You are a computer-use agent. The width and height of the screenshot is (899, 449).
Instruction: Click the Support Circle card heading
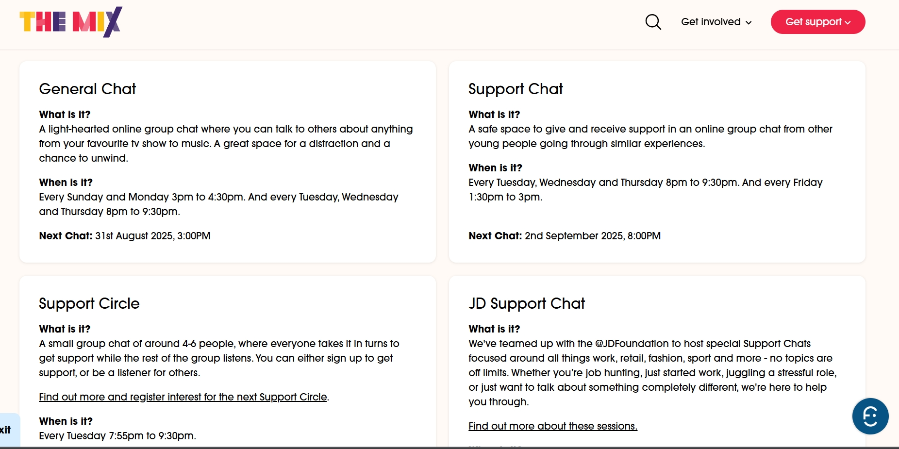coord(89,303)
